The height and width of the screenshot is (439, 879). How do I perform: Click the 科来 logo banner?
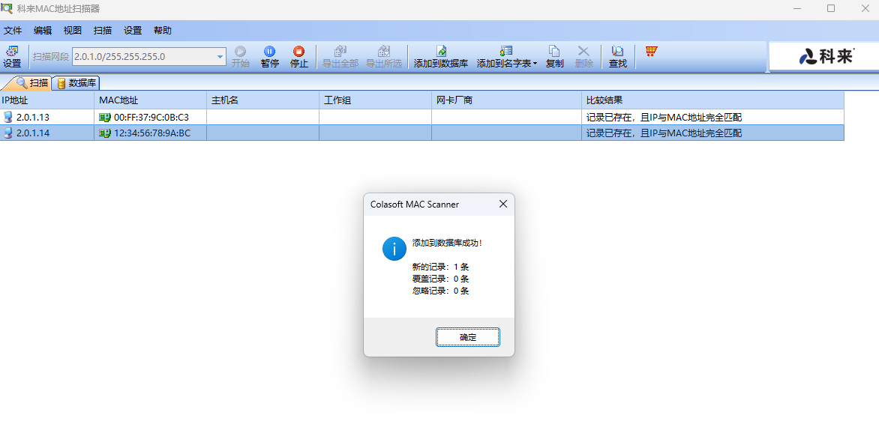[825, 57]
